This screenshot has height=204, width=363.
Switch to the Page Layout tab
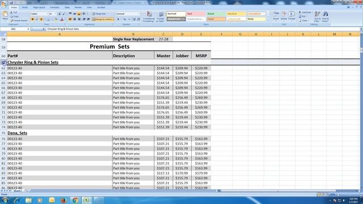(39, 7)
